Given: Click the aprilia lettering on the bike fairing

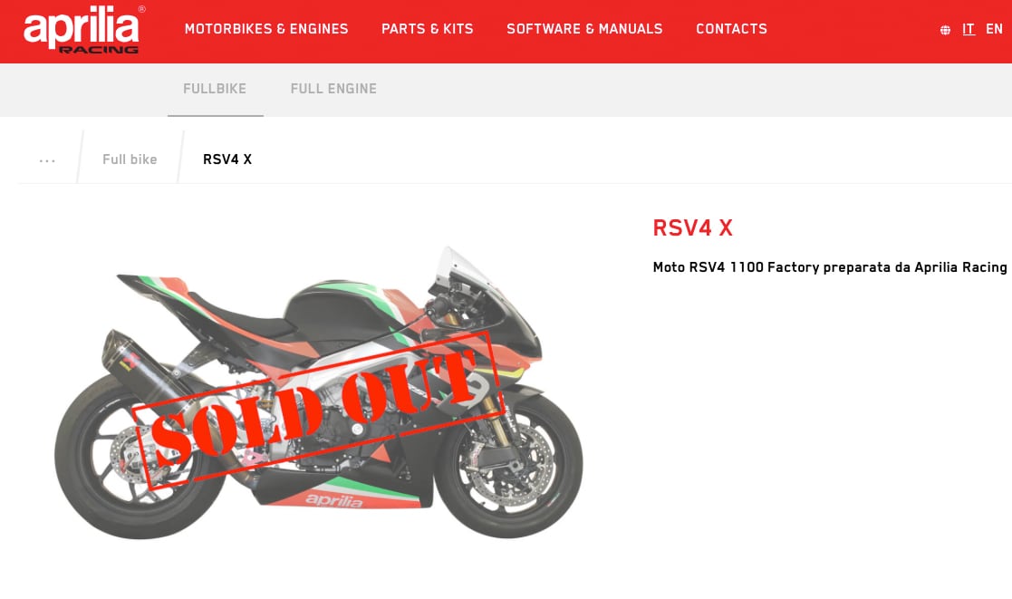Looking at the screenshot, I should pos(334,499).
